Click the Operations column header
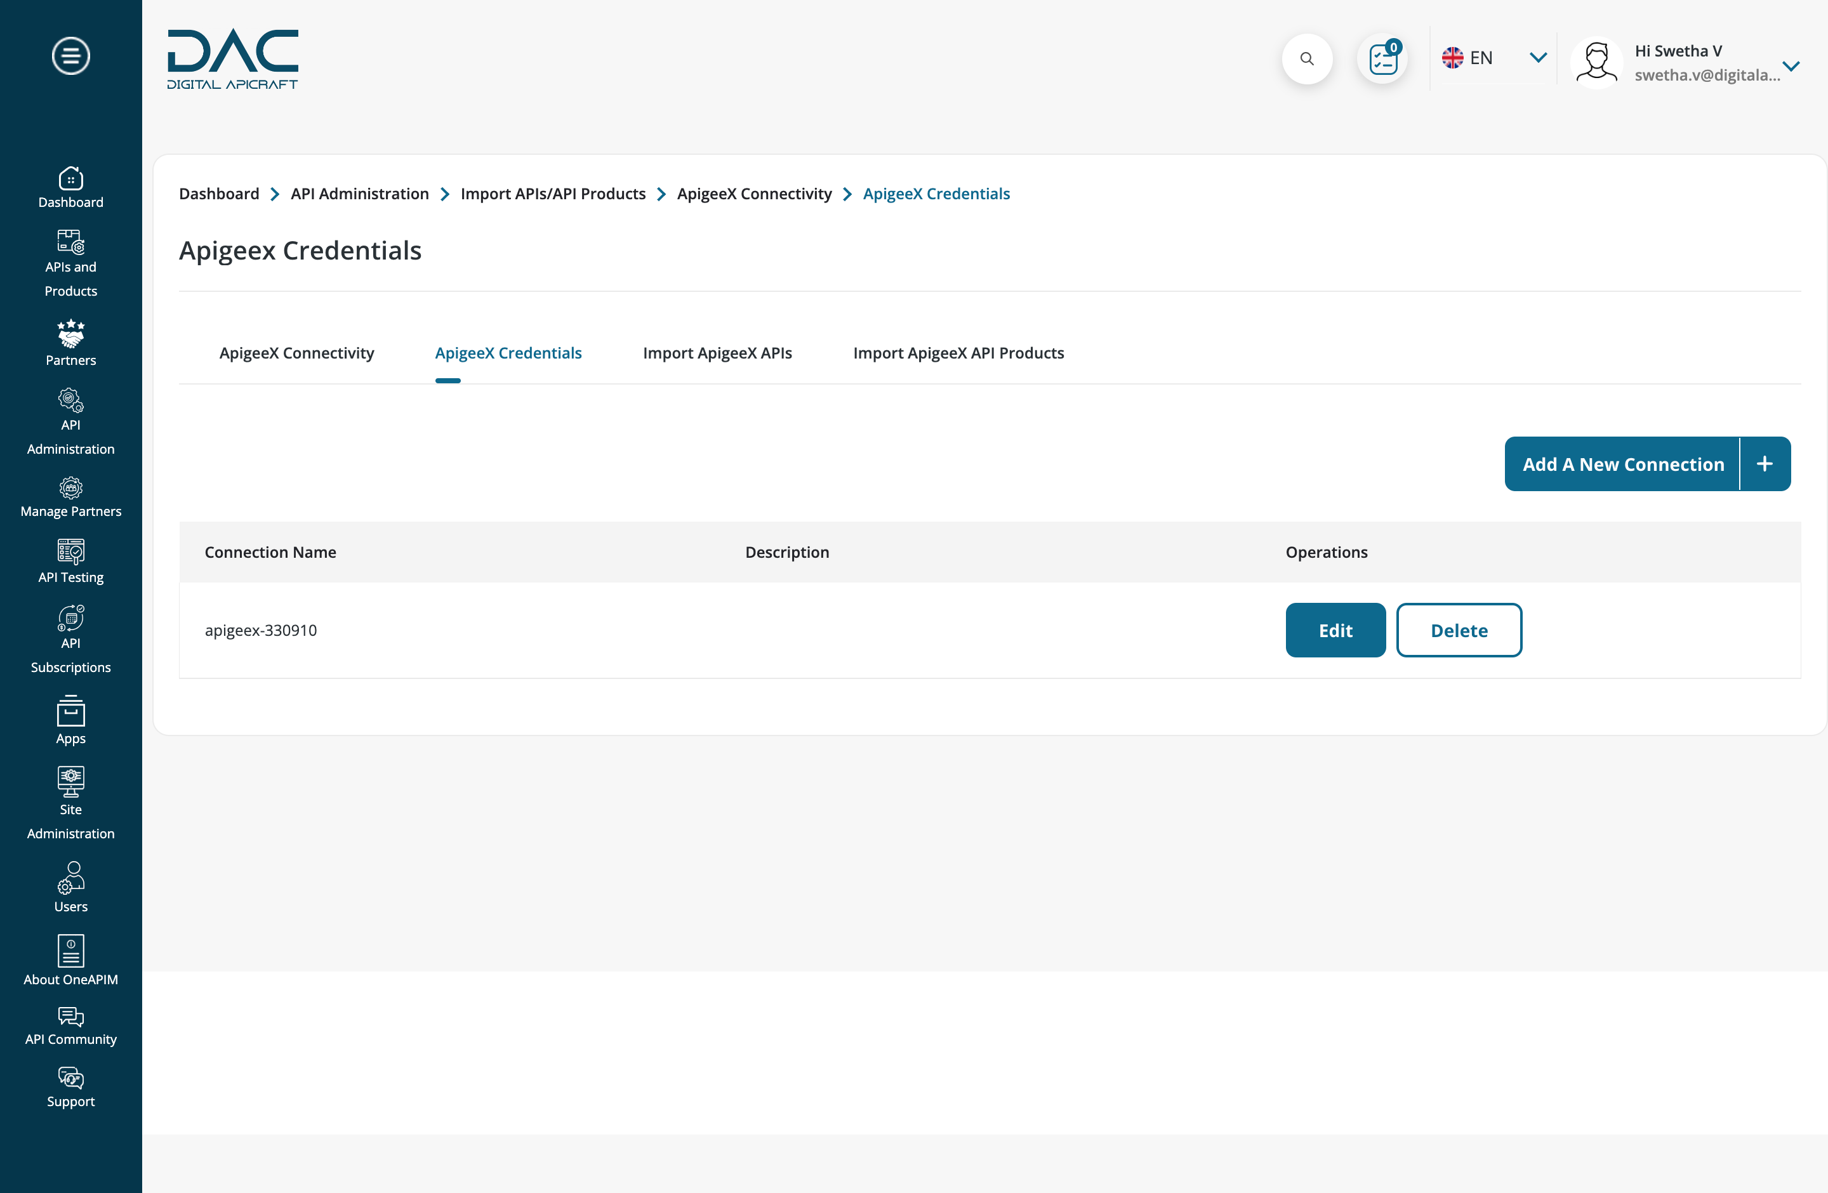This screenshot has width=1828, height=1193. (1327, 552)
